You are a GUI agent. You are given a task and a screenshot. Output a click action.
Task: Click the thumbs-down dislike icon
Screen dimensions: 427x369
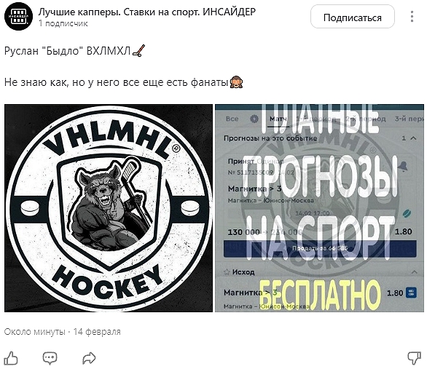(414, 358)
